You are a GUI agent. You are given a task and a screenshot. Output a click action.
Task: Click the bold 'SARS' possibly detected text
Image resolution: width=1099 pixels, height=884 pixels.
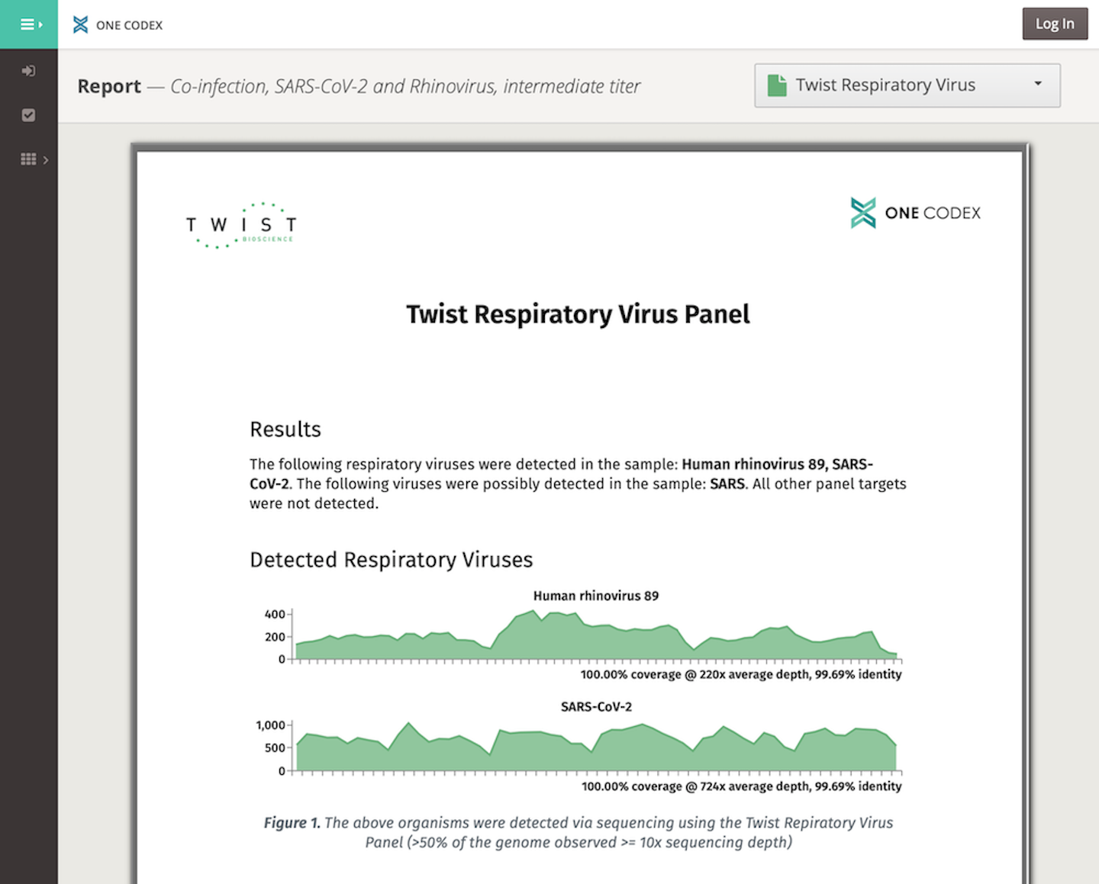click(x=727, y=484)
